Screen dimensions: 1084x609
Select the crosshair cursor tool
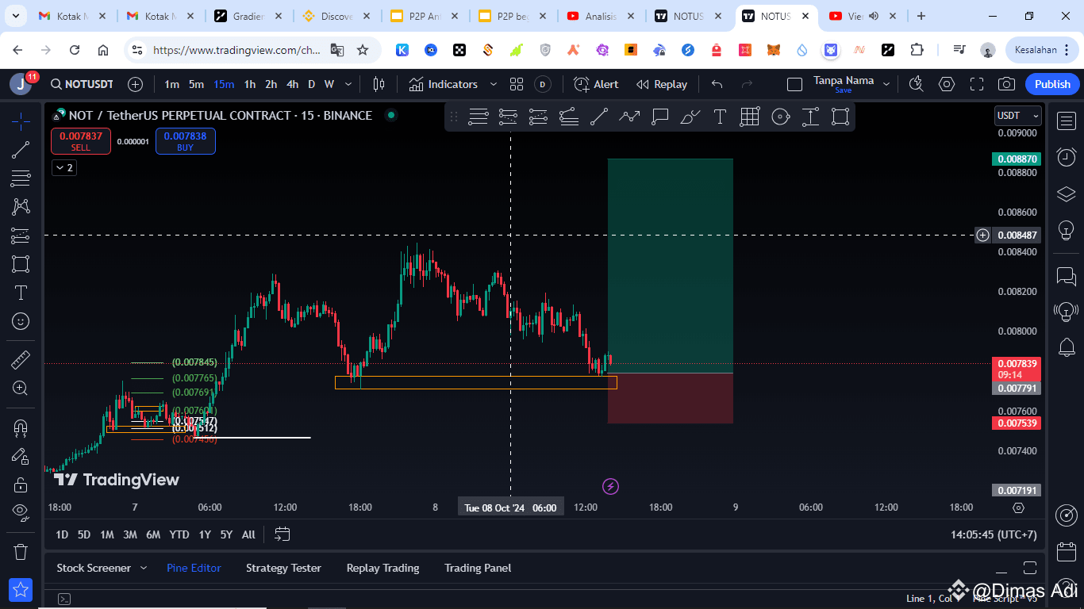[21, 121]
